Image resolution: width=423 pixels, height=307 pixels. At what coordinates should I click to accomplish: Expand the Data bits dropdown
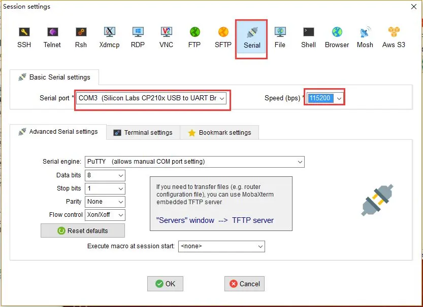point(105,175)
